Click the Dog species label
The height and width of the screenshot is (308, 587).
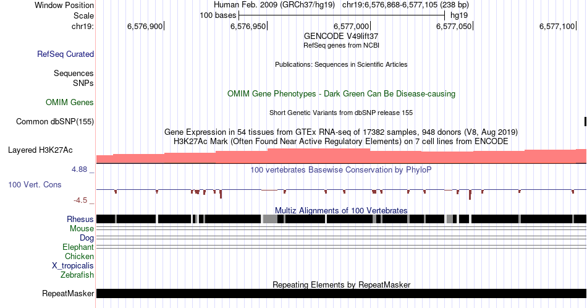87,238
